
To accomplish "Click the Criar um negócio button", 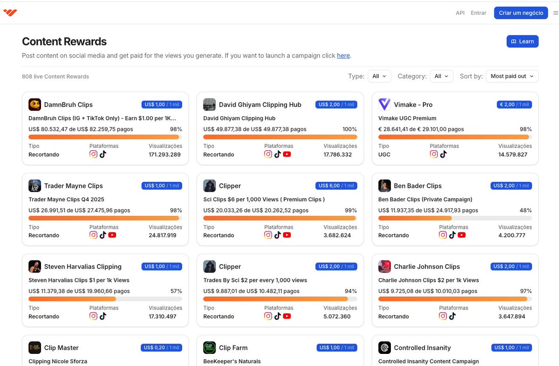I will 521,13.
